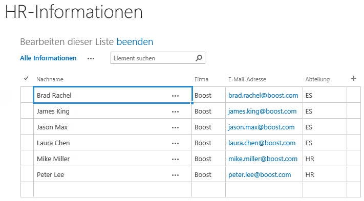Open ellipsis menu for Mike Miller
The height and width of the screenshot is (201, 364).
pyautogui.click(x=175, y=159)
